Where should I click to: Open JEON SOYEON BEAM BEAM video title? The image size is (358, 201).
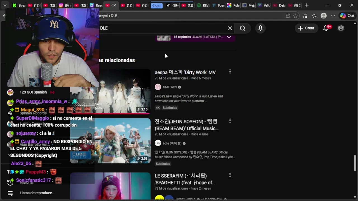tap(187, 125)
